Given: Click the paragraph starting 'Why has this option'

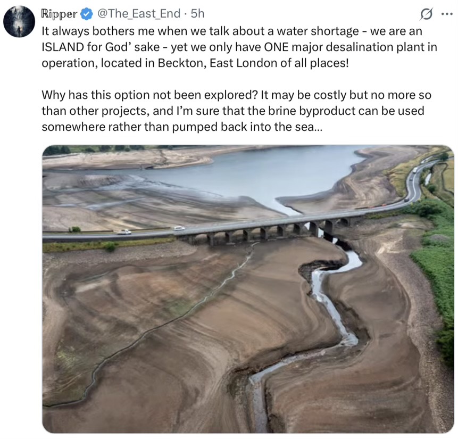Looking at the screenshot, I should (x=236, y=111).
